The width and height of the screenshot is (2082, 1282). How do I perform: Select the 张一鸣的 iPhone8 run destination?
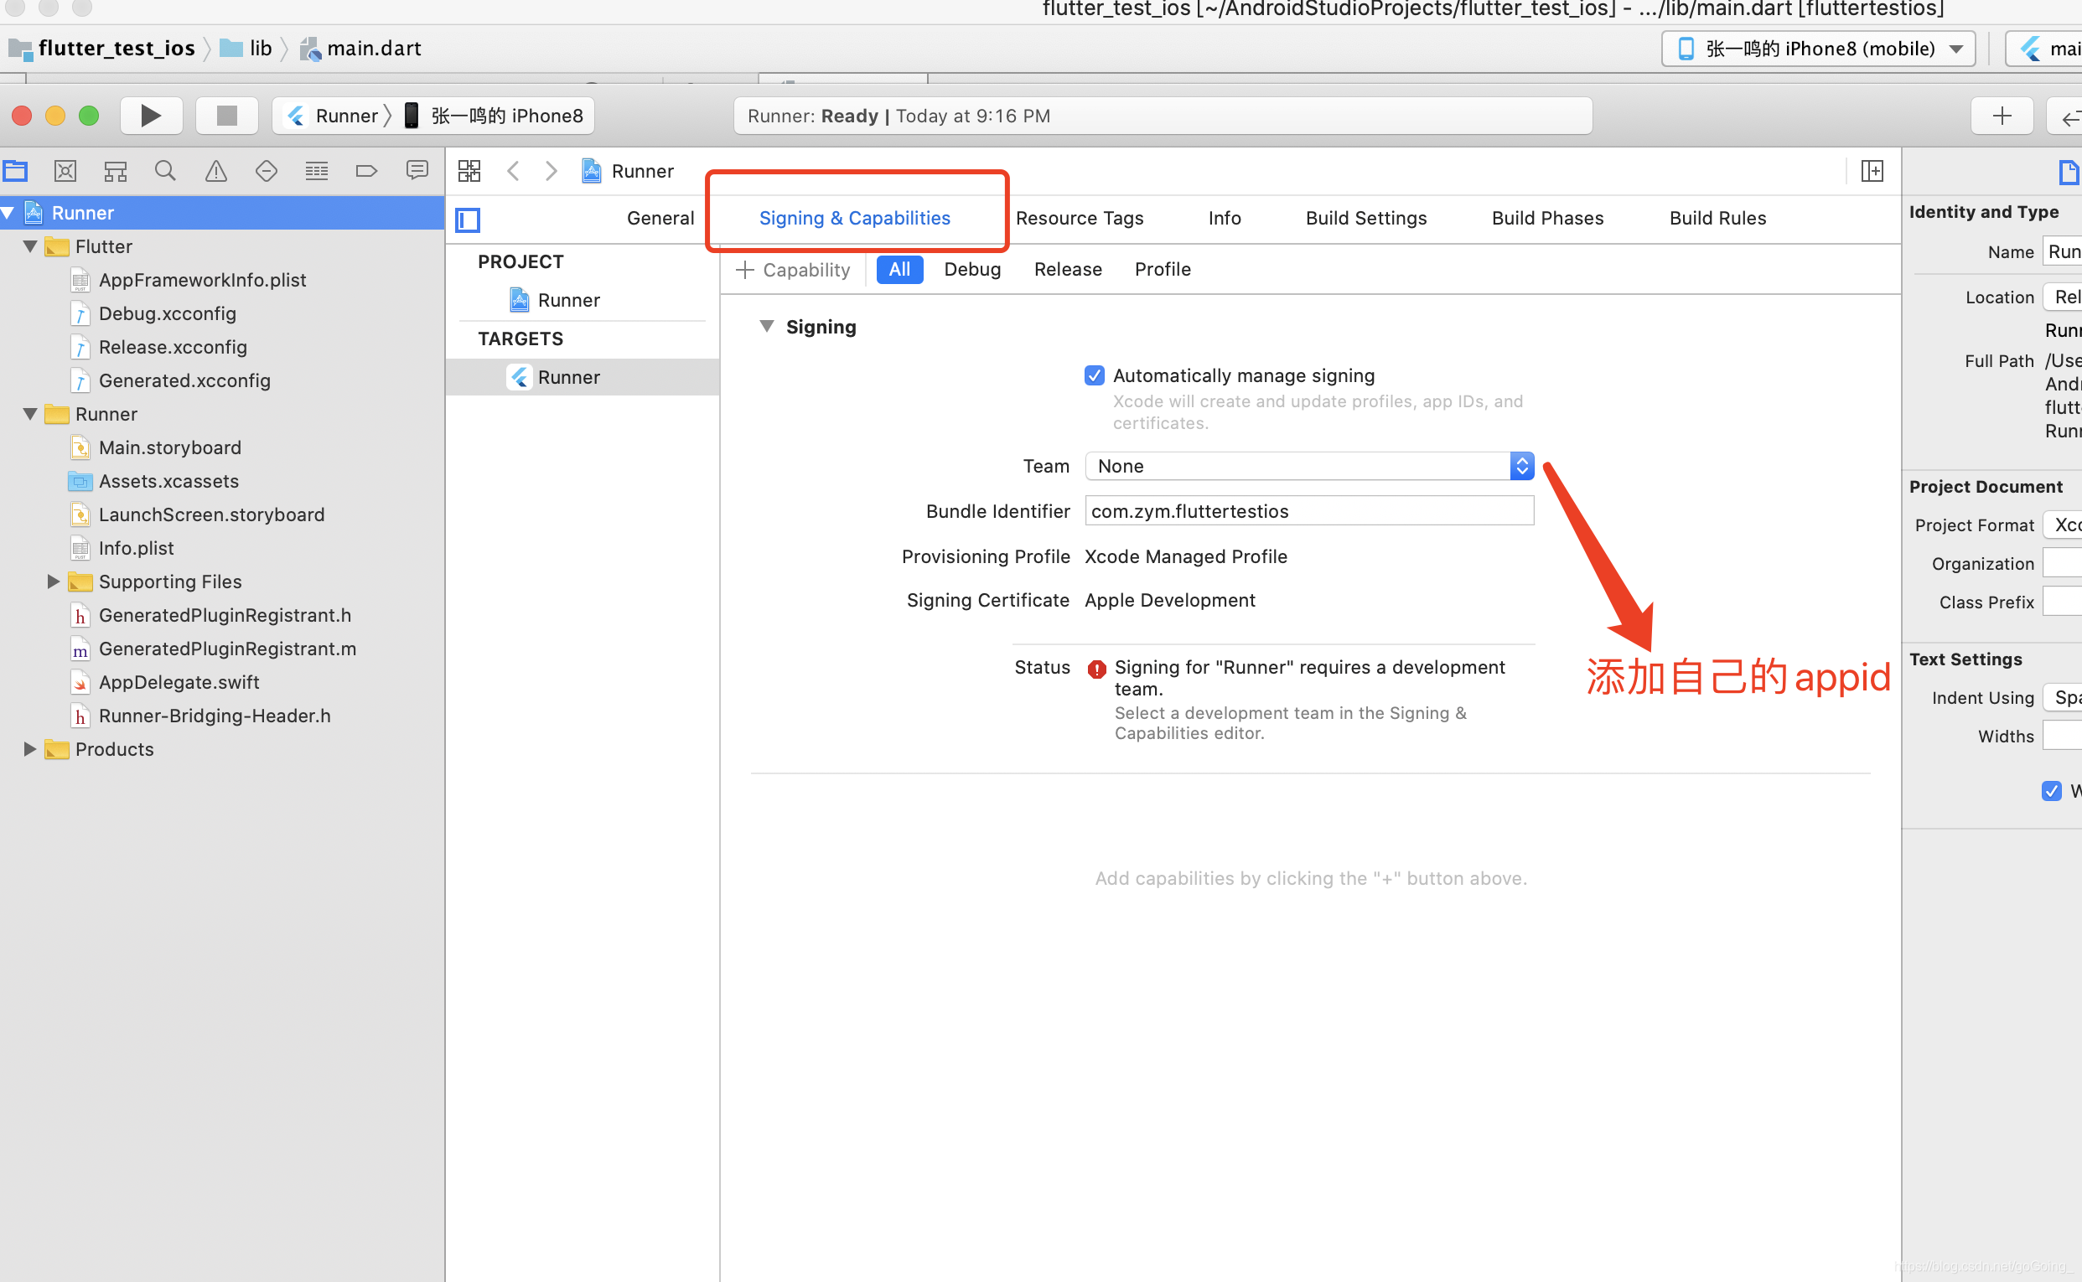tap(495, 116)
